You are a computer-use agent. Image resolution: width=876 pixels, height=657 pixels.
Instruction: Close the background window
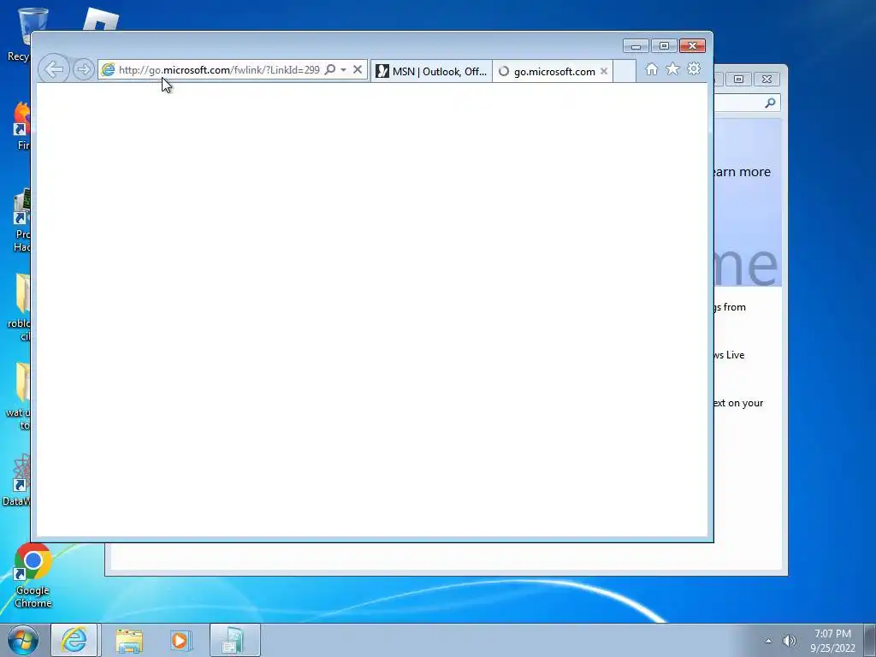coord(766,80)
